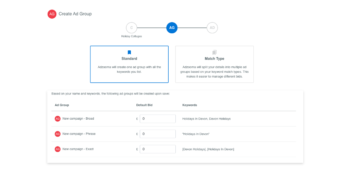
Task: Click the Ad Group column header
Action: tap(62, 105)
